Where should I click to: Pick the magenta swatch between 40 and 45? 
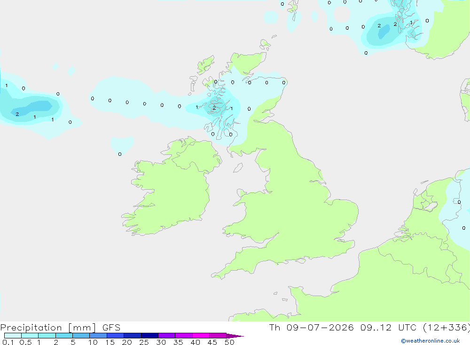[x=201, y=336]
